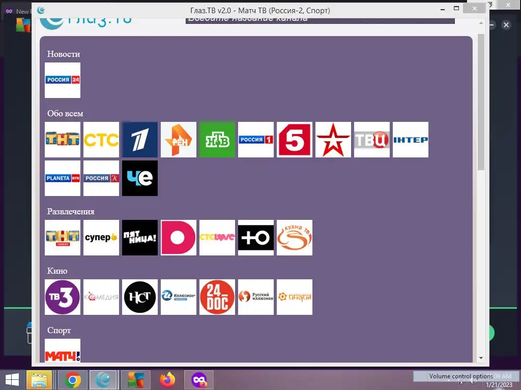The image size is (521, 390).
Task: Open the Пятница! channel
Action: (x=140, y=238)
